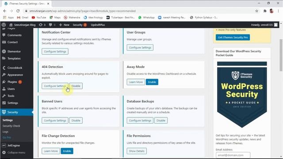283x159 pixels.
Task: Open the browser extensions puzzle icon
Action: click(x=265, y=11)
